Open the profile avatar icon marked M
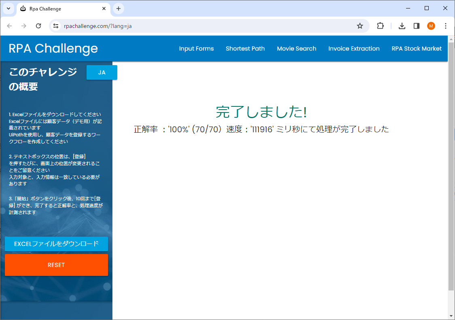 pyautogui.click(x=431, y=25)
